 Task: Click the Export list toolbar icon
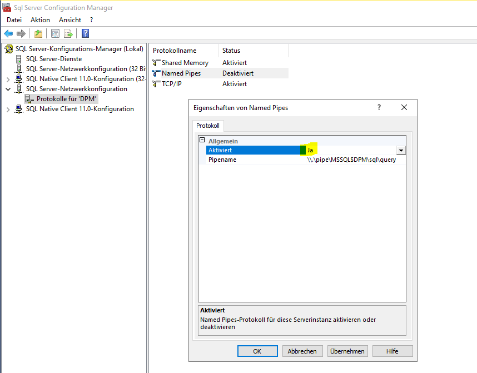pos(68,33)
